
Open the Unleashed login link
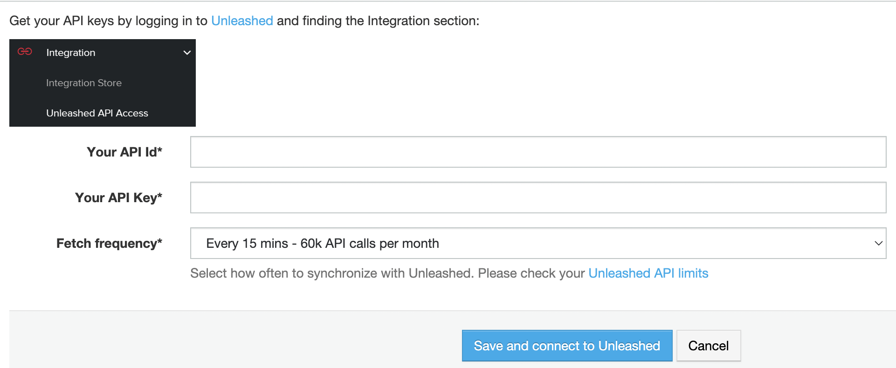coord(242,21)
